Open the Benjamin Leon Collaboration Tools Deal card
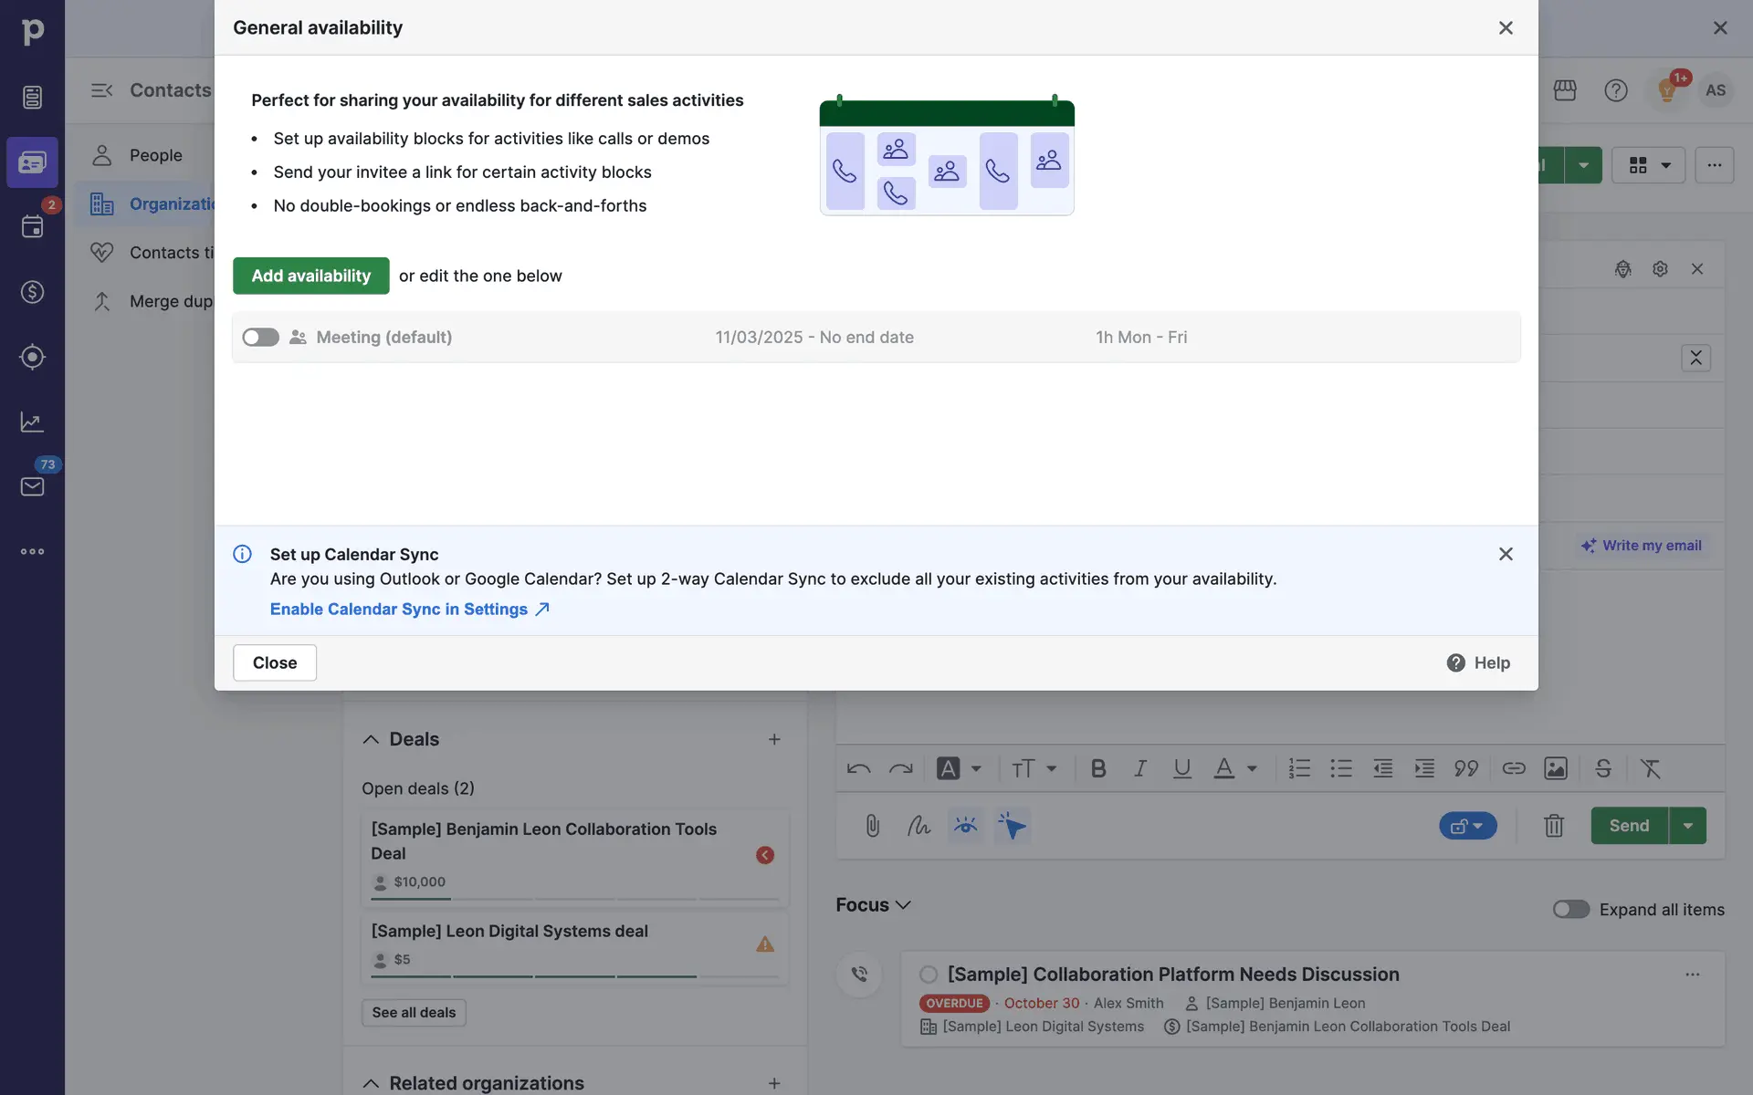The image size is (1753, 1095). coord(543,840)
